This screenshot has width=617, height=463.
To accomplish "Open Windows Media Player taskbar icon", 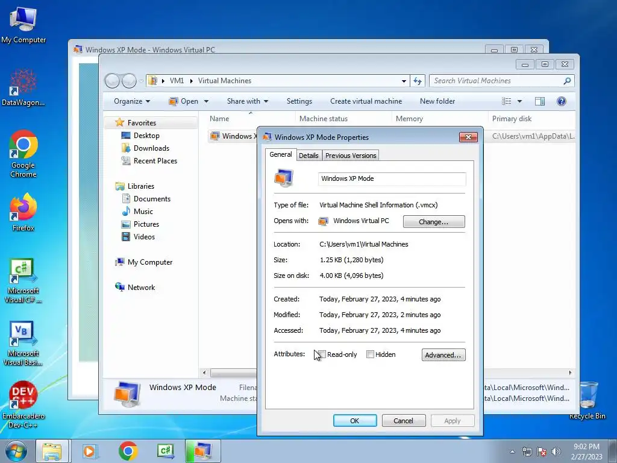I will 90,451.
